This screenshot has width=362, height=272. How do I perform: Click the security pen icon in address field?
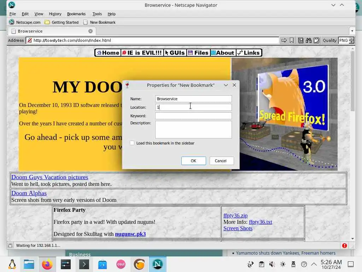pos(30,40)
